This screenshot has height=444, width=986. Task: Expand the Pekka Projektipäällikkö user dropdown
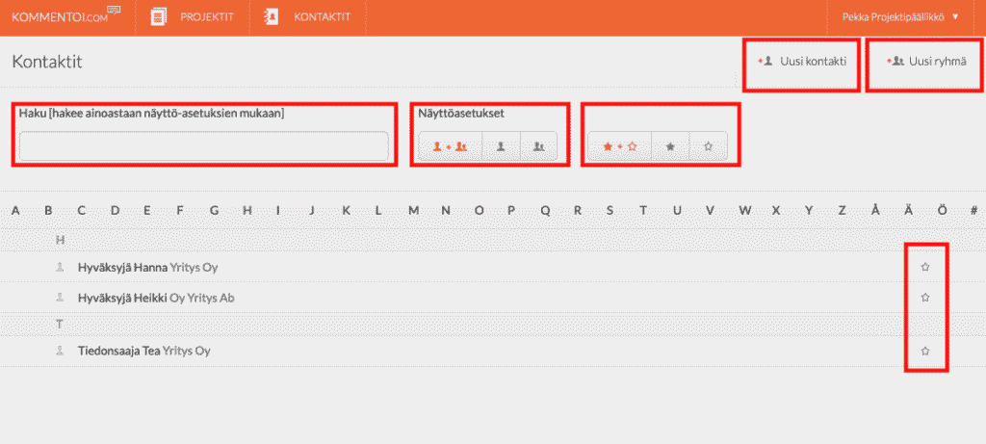coord(900,16)
